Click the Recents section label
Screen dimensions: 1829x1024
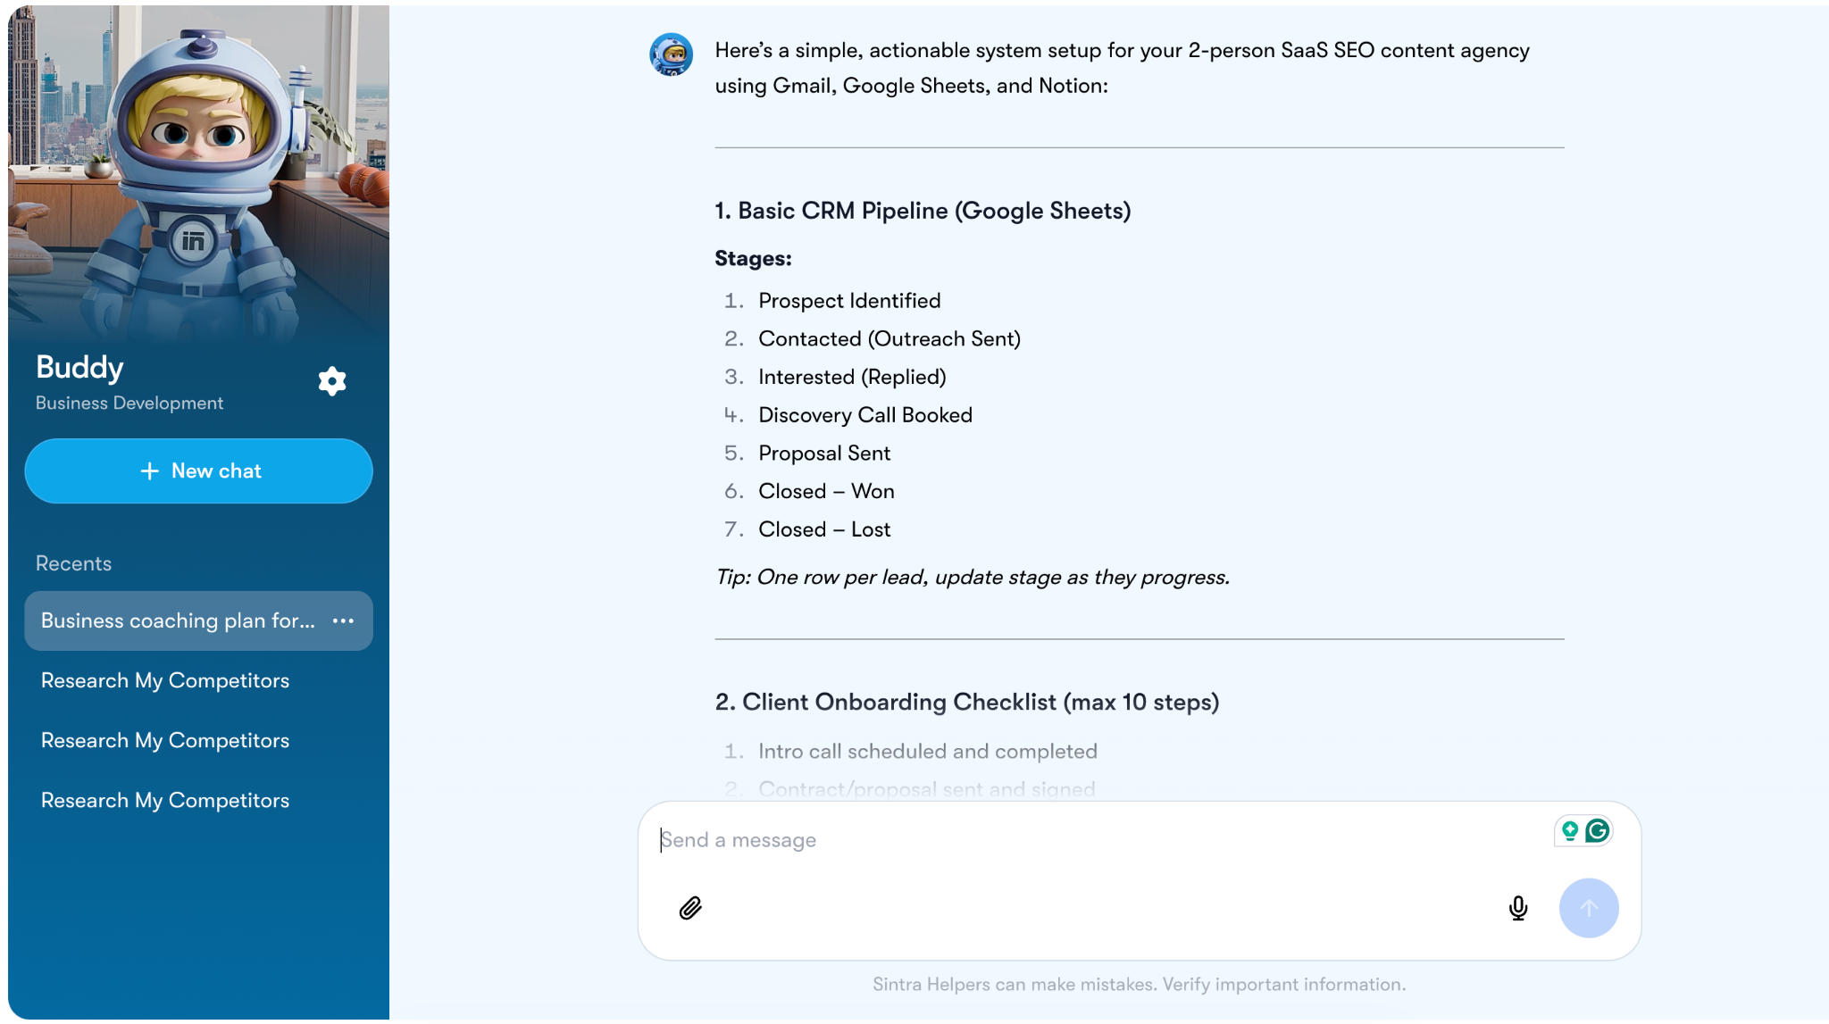[x=73, y=563]
